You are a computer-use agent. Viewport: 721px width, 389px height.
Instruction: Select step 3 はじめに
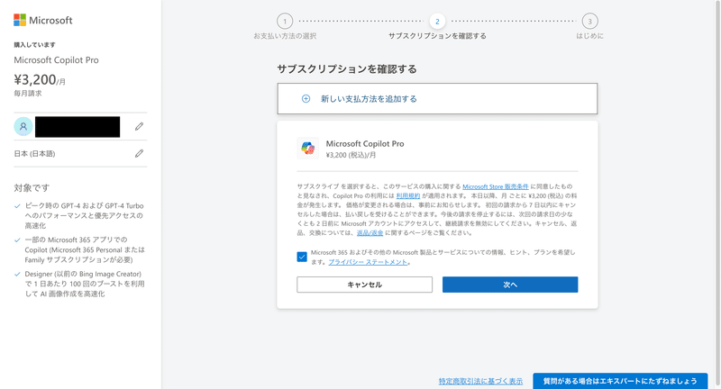coord(590,21)
